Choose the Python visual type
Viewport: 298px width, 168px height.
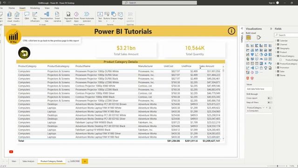(270, 63)
